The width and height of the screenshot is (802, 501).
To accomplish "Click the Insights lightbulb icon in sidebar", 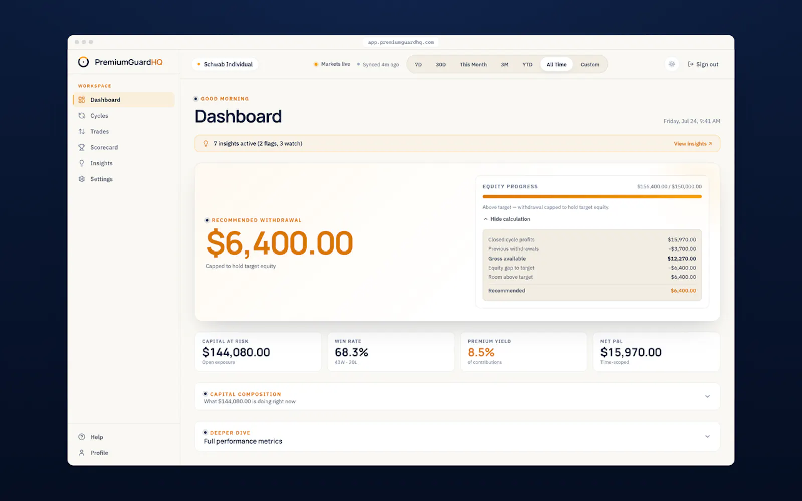I will tap(82, 163).
